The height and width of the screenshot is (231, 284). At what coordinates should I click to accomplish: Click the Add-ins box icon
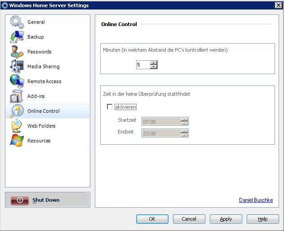[x=17, y=96]
